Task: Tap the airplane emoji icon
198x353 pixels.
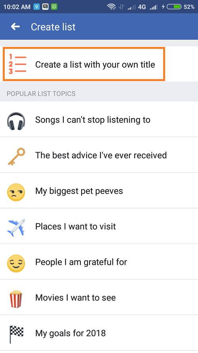Action: point(16,227)
